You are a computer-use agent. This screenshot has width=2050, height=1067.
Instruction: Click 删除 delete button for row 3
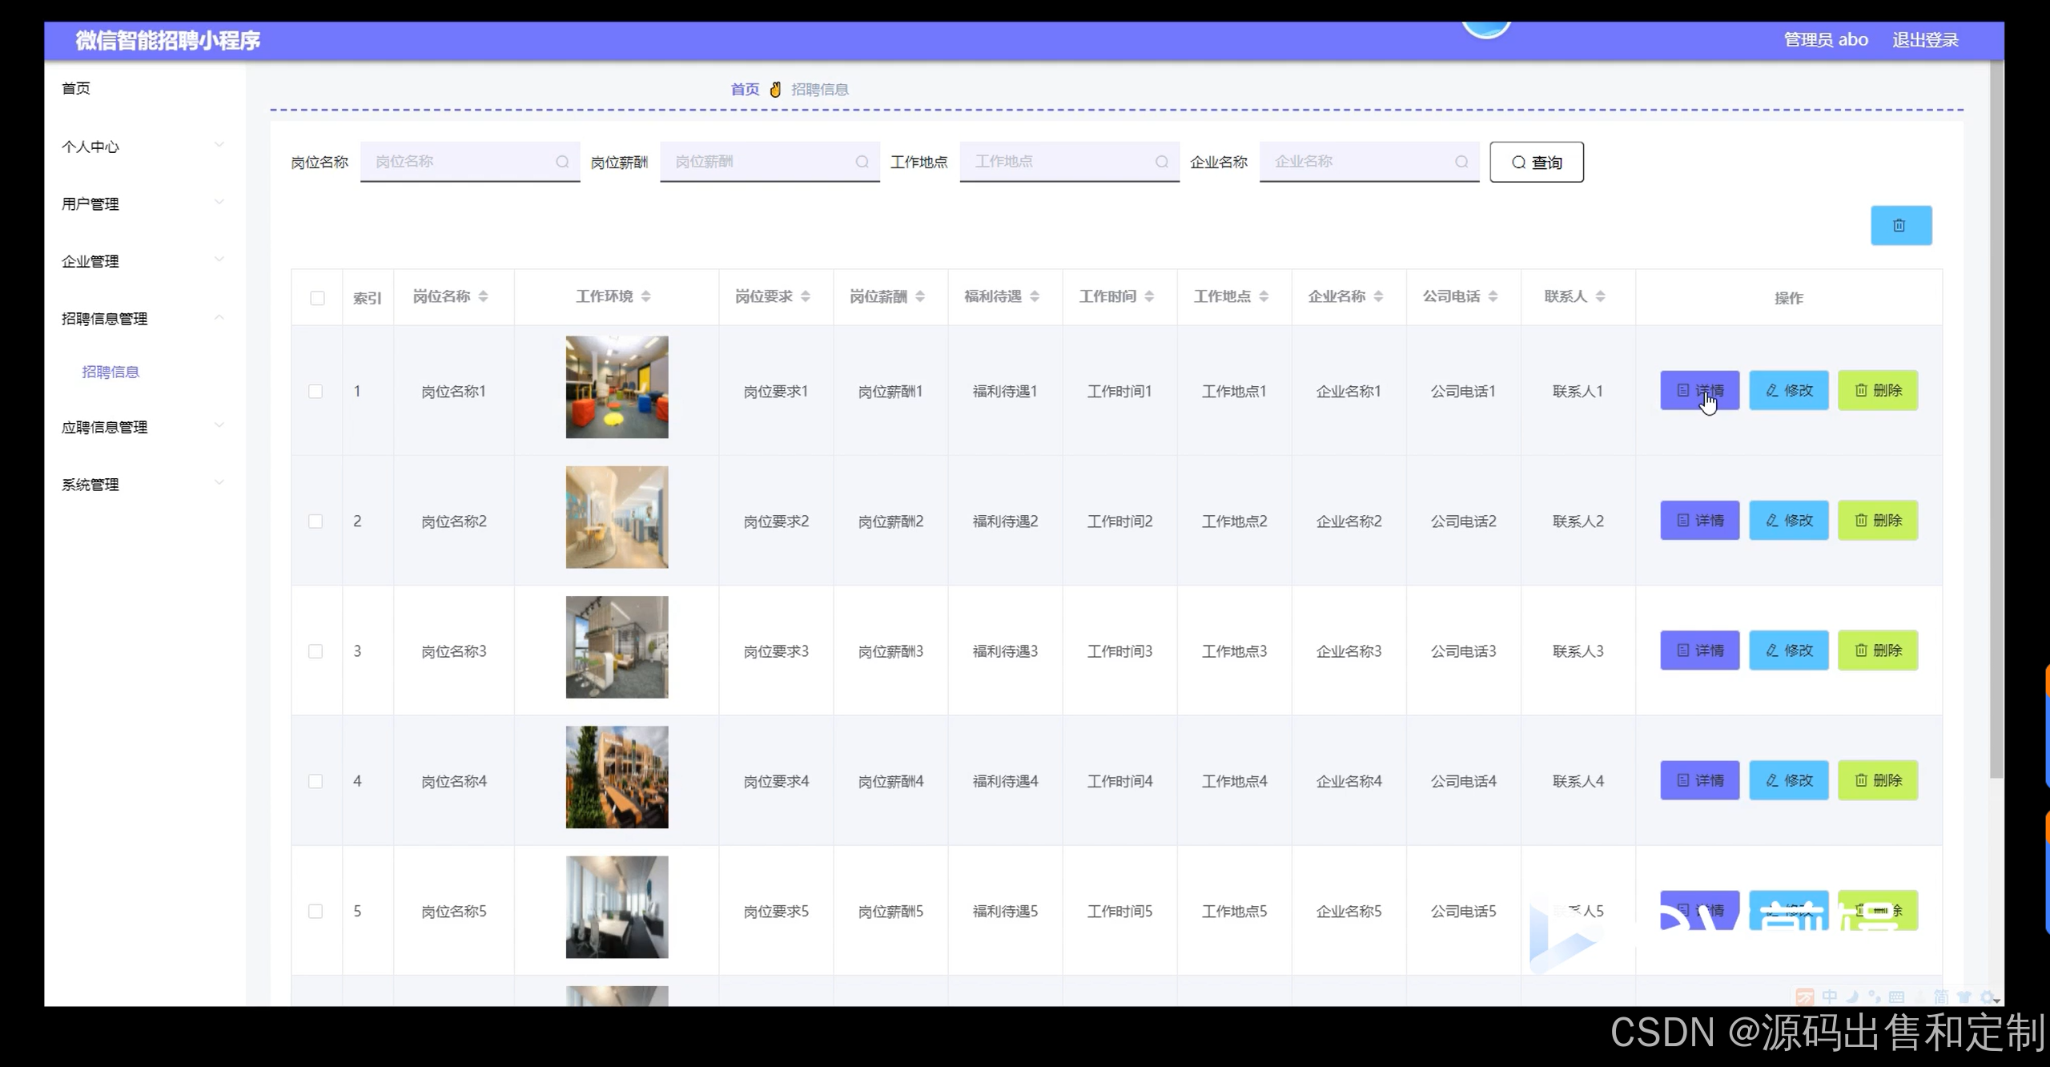point(1877,650)
